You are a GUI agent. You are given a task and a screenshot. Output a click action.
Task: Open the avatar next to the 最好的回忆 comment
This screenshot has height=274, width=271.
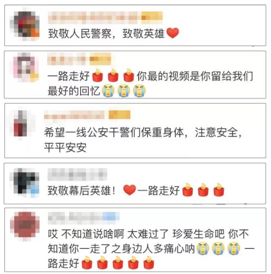[x=26, y=67]
